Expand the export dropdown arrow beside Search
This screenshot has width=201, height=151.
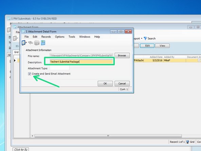coord(142,38)
